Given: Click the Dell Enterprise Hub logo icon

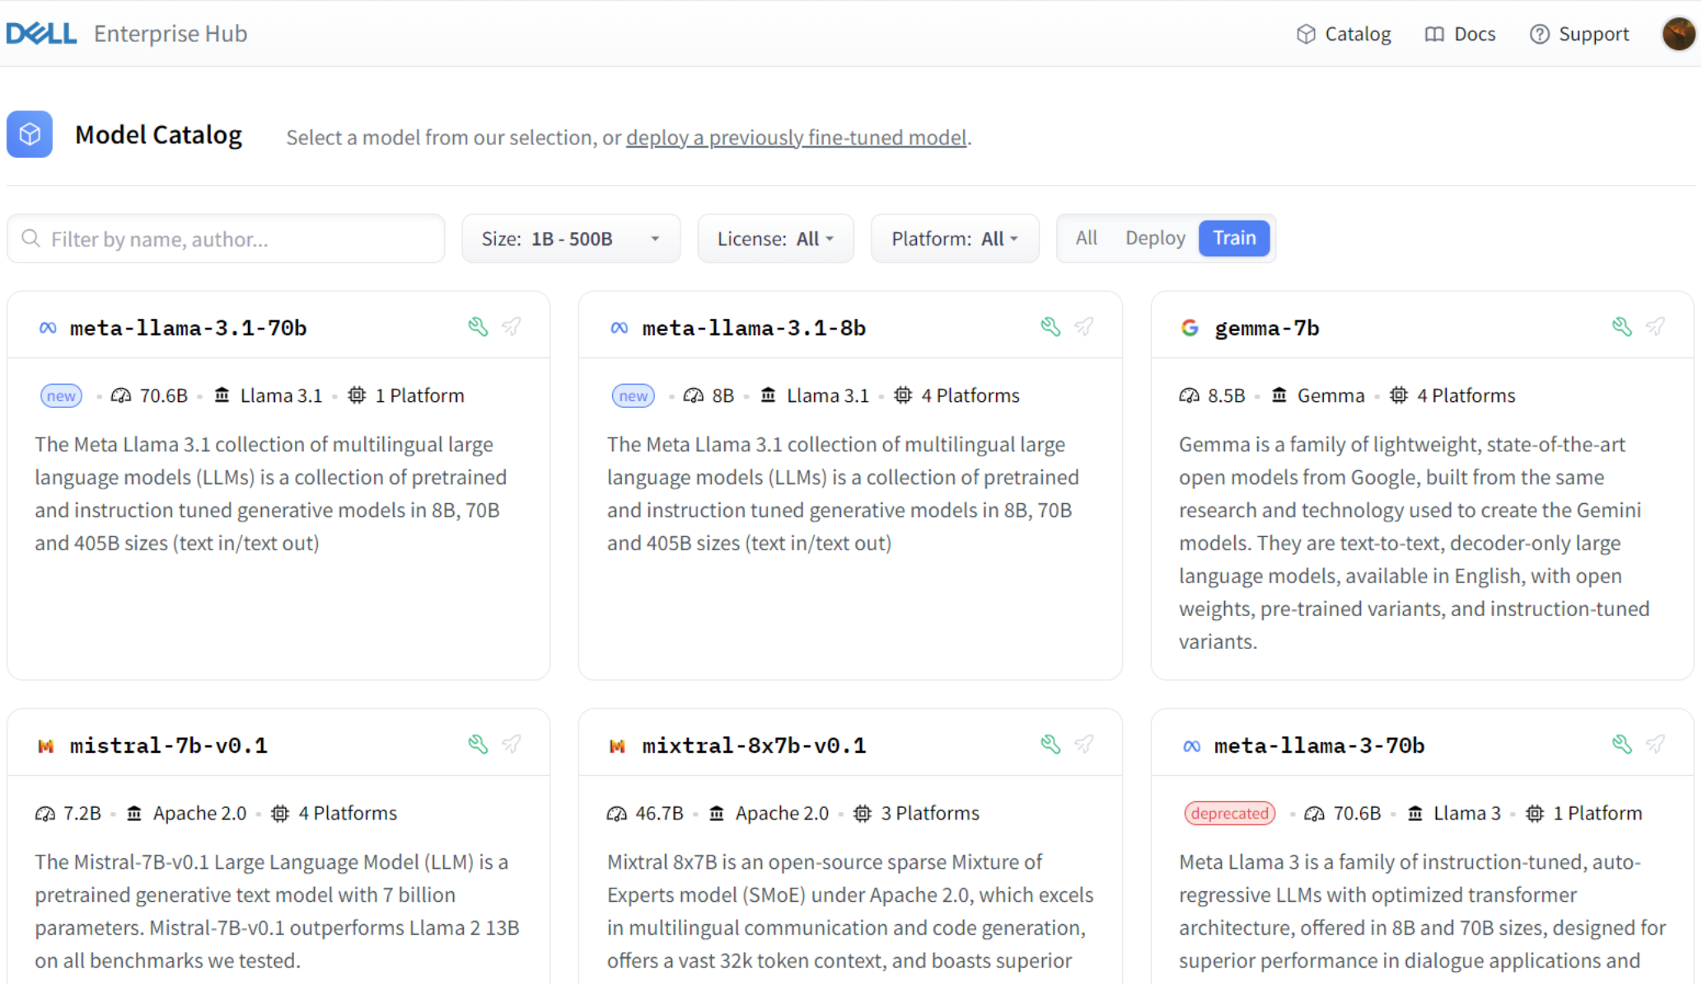Looking at the screenshot, I should [x=40, y=33].
